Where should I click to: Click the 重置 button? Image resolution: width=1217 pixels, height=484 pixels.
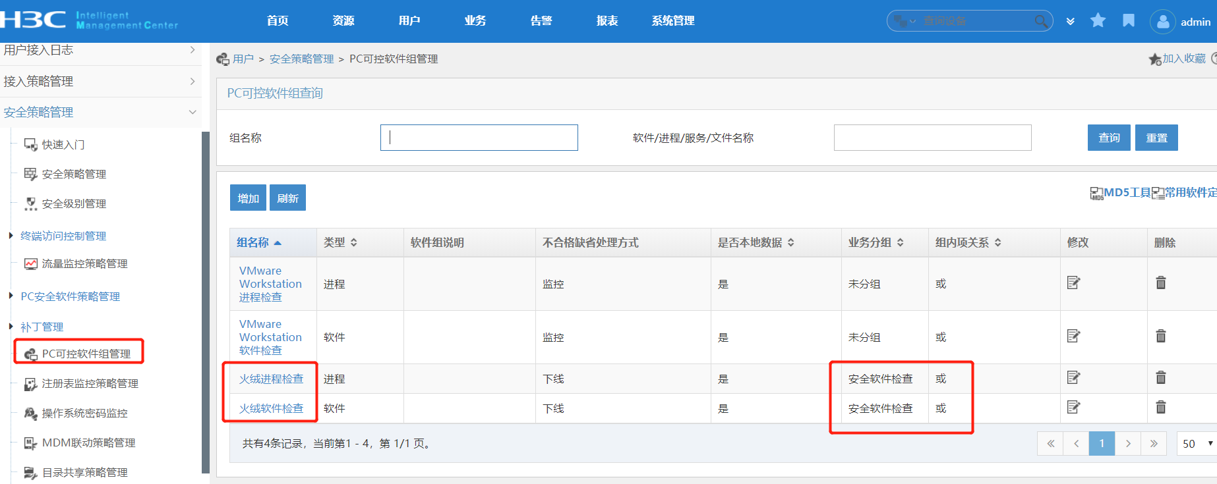(x=1156, y=138)
